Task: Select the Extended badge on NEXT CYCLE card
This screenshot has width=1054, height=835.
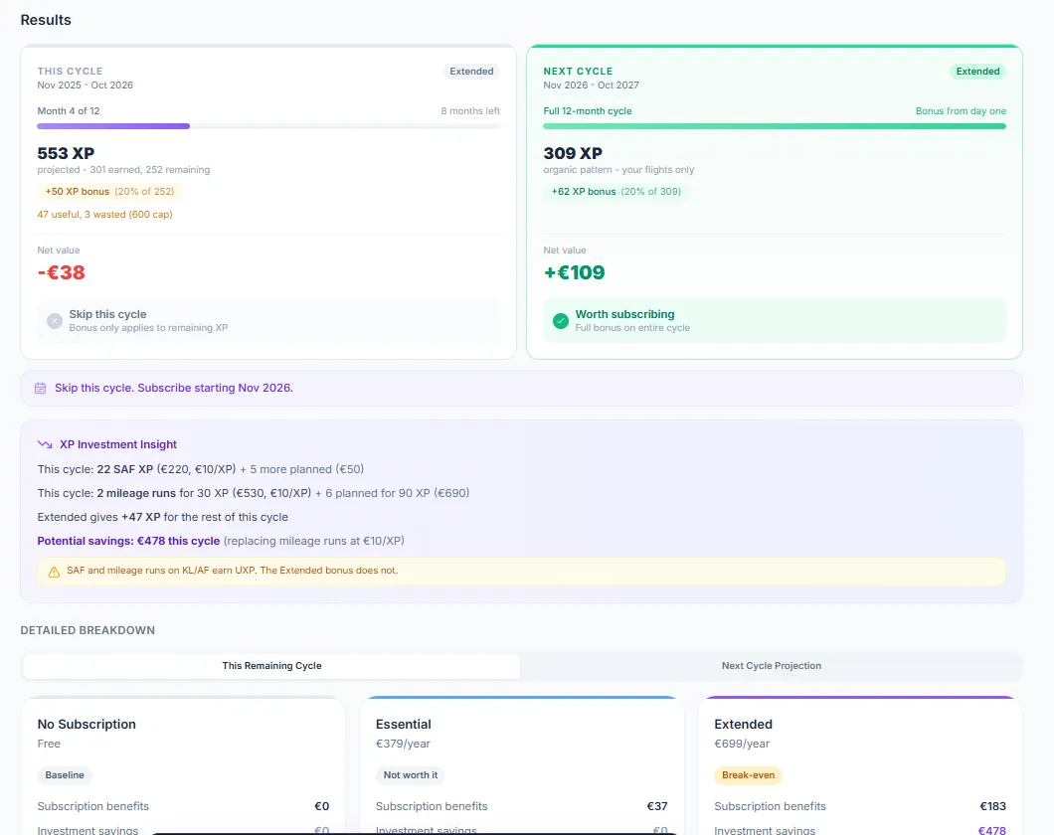Action: [x=977, y=71]
